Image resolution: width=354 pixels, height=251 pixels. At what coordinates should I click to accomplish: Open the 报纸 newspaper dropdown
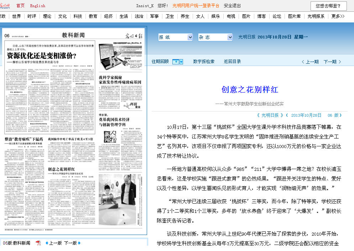[175, 37]
